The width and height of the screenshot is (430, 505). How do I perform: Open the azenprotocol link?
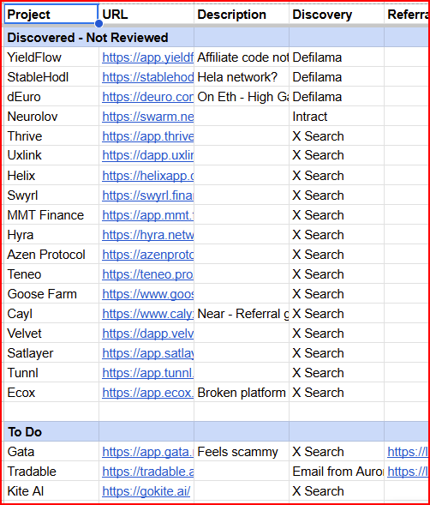(147, 255)
